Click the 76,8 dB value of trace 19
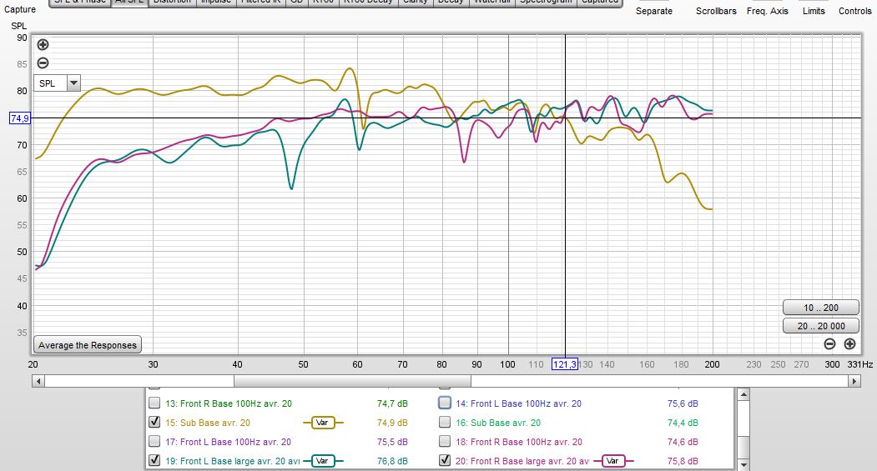877x471 pixels. [x=392, y=461]
